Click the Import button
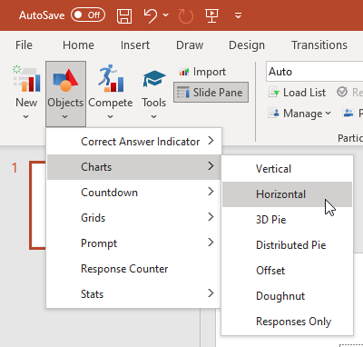The height and width of the screenshot is (347, 363). pyautogui.click(x=202, y=72)
